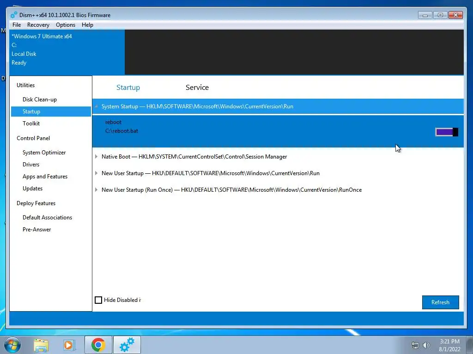Check the Hide Disabled items checkbox

(98, 300)
